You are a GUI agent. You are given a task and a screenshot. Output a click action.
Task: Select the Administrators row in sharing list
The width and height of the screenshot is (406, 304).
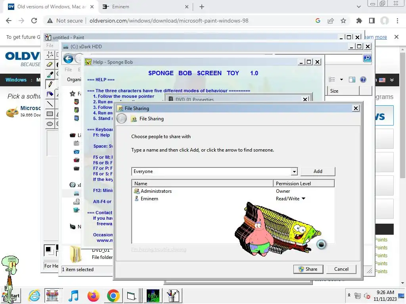click(233, 191)
